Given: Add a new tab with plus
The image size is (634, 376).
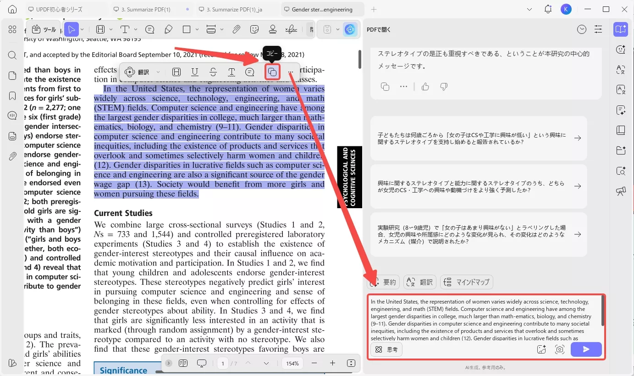Looking at the screenshot, I should coord(374,9).
